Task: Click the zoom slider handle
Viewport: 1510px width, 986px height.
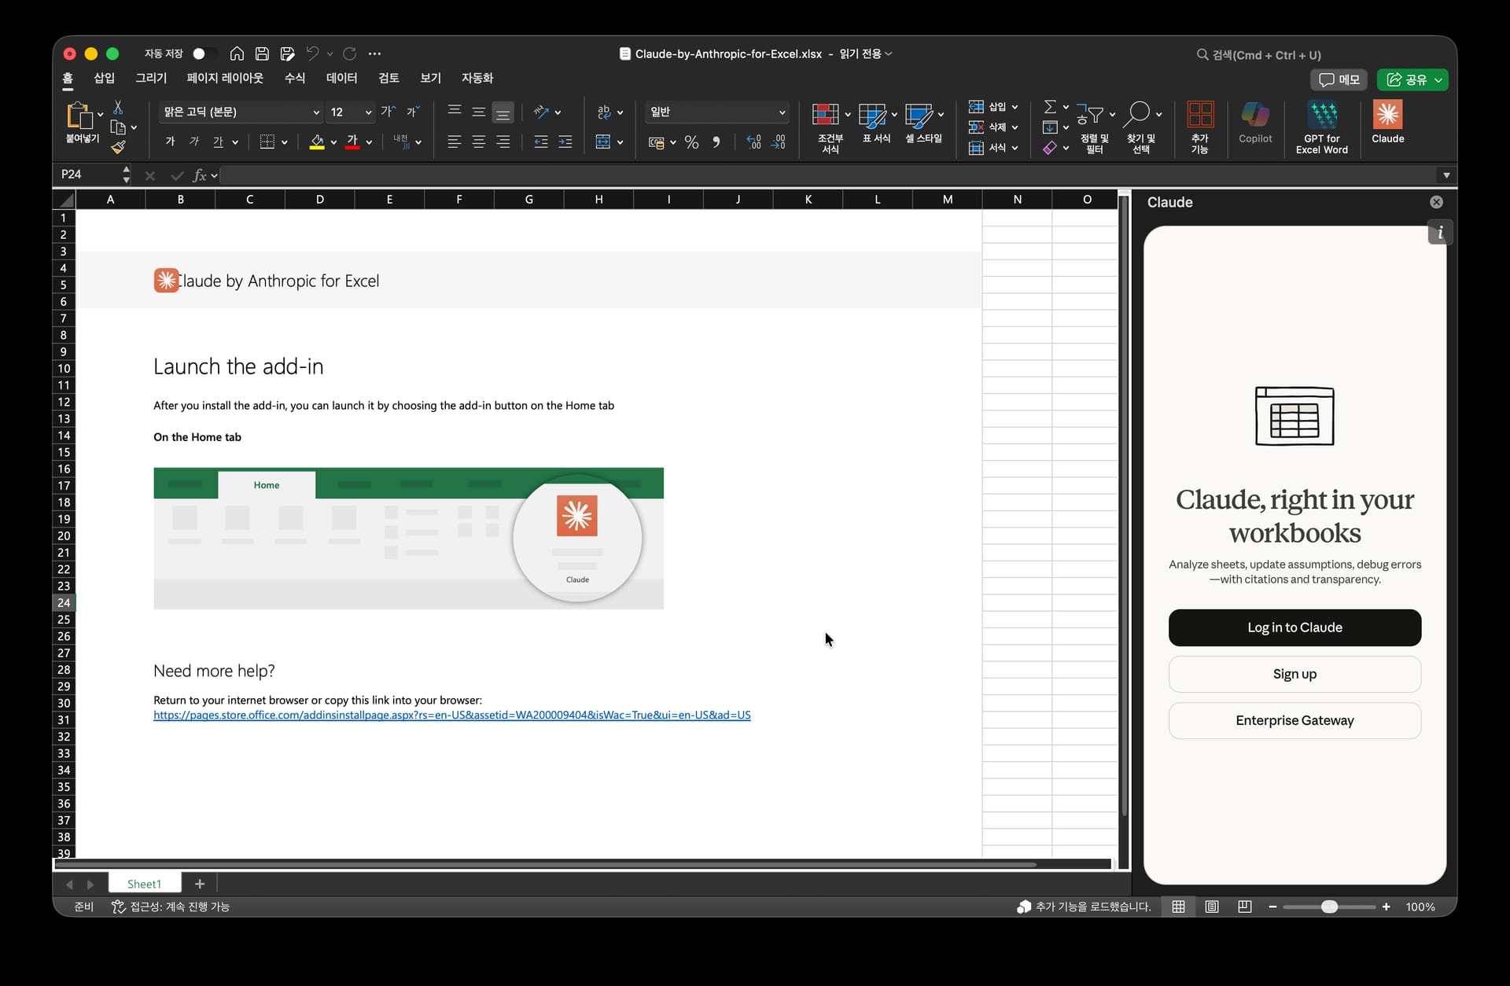Action: click(1329, 907)
